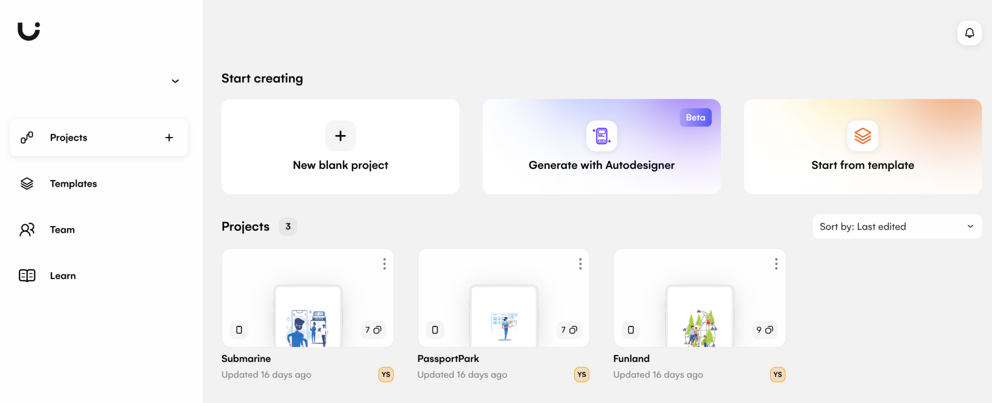Click Start from template
992x403 pixels.
point(862,147)
